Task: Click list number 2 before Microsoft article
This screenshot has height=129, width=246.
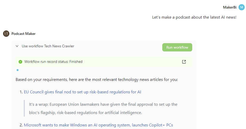Action: coord(21,125)
